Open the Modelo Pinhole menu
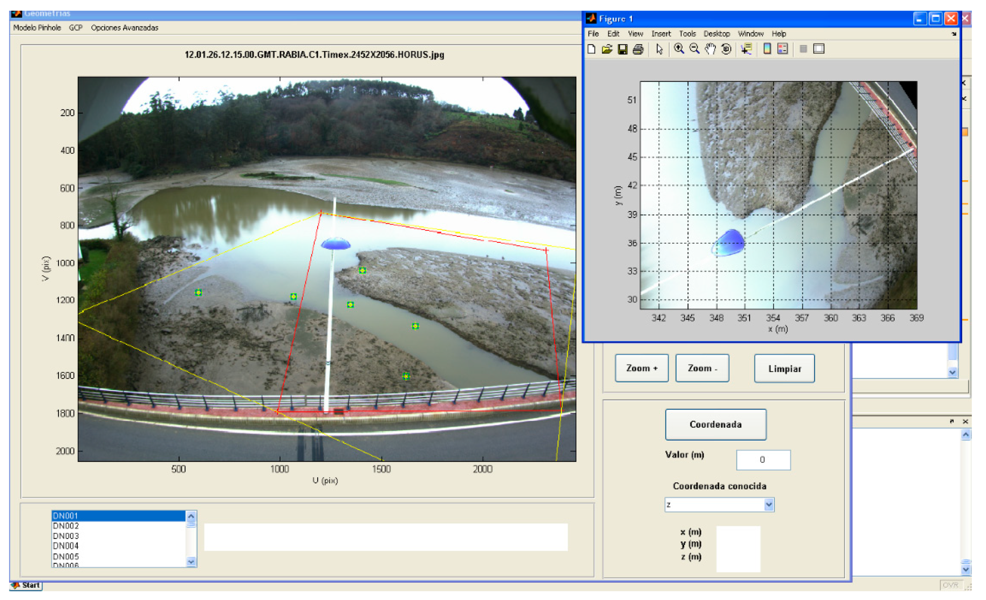 coord(37,28)
